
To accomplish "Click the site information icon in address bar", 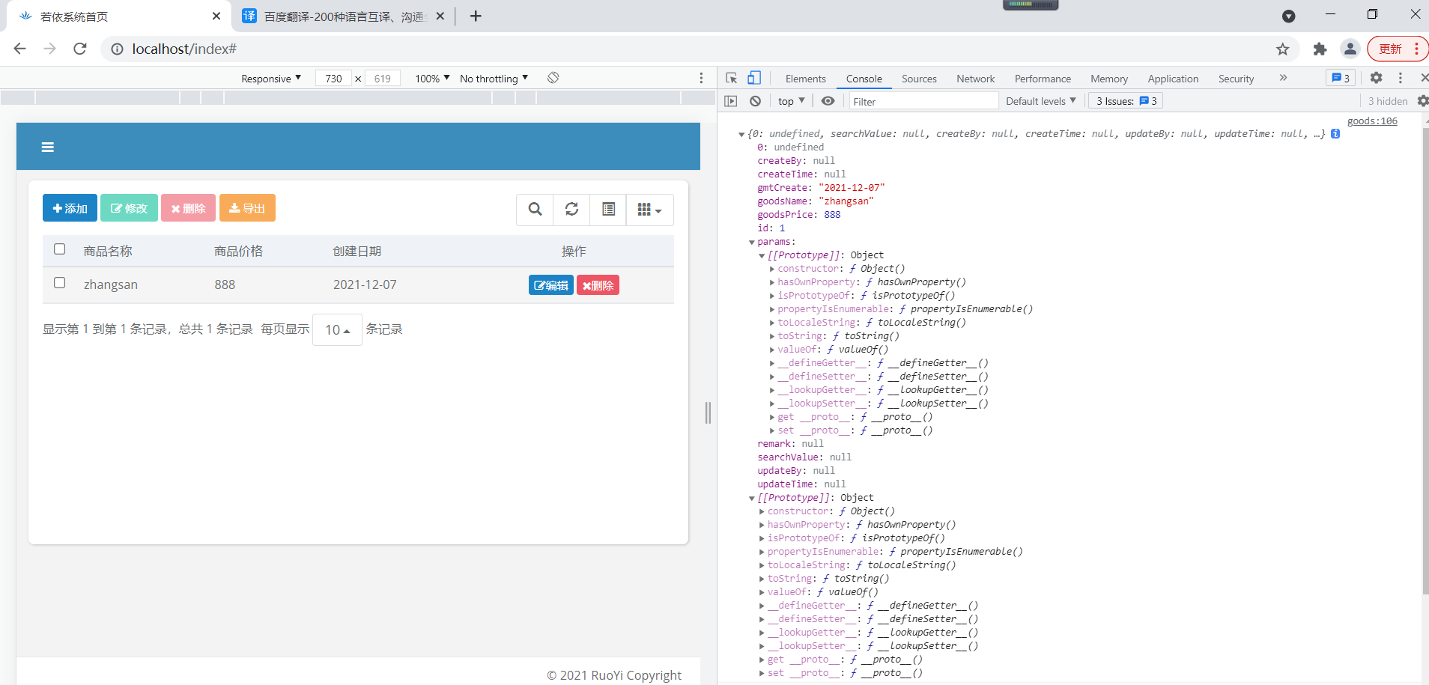I will tap(117, 49).
